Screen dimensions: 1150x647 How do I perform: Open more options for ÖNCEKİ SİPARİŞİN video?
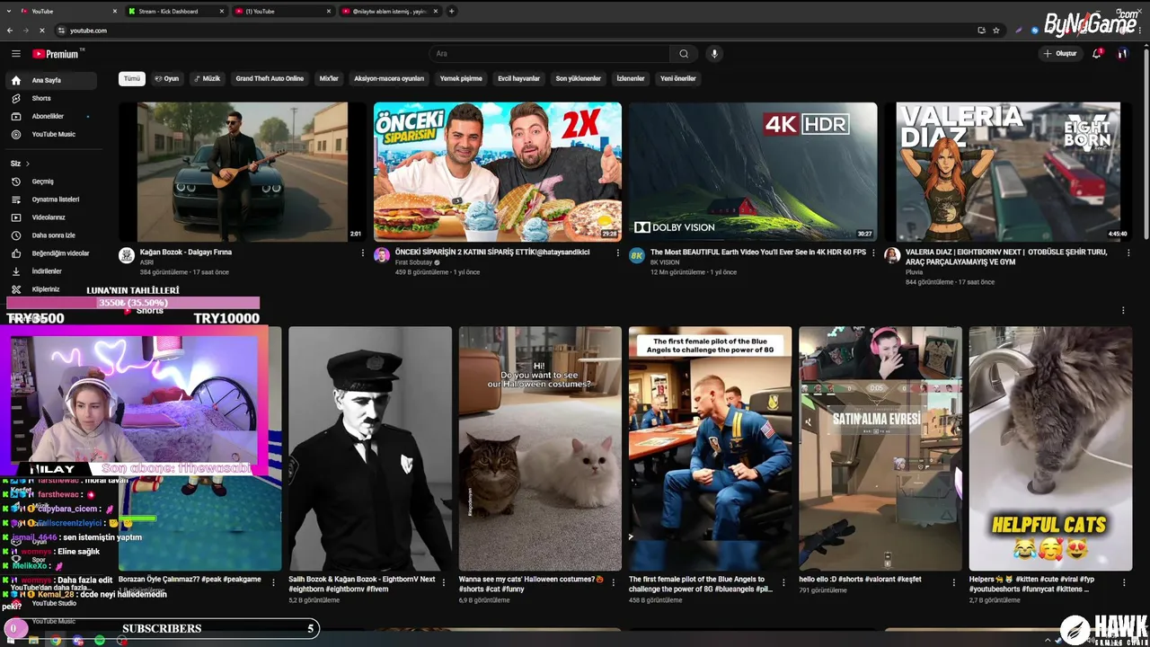click(x=618, y=253)
